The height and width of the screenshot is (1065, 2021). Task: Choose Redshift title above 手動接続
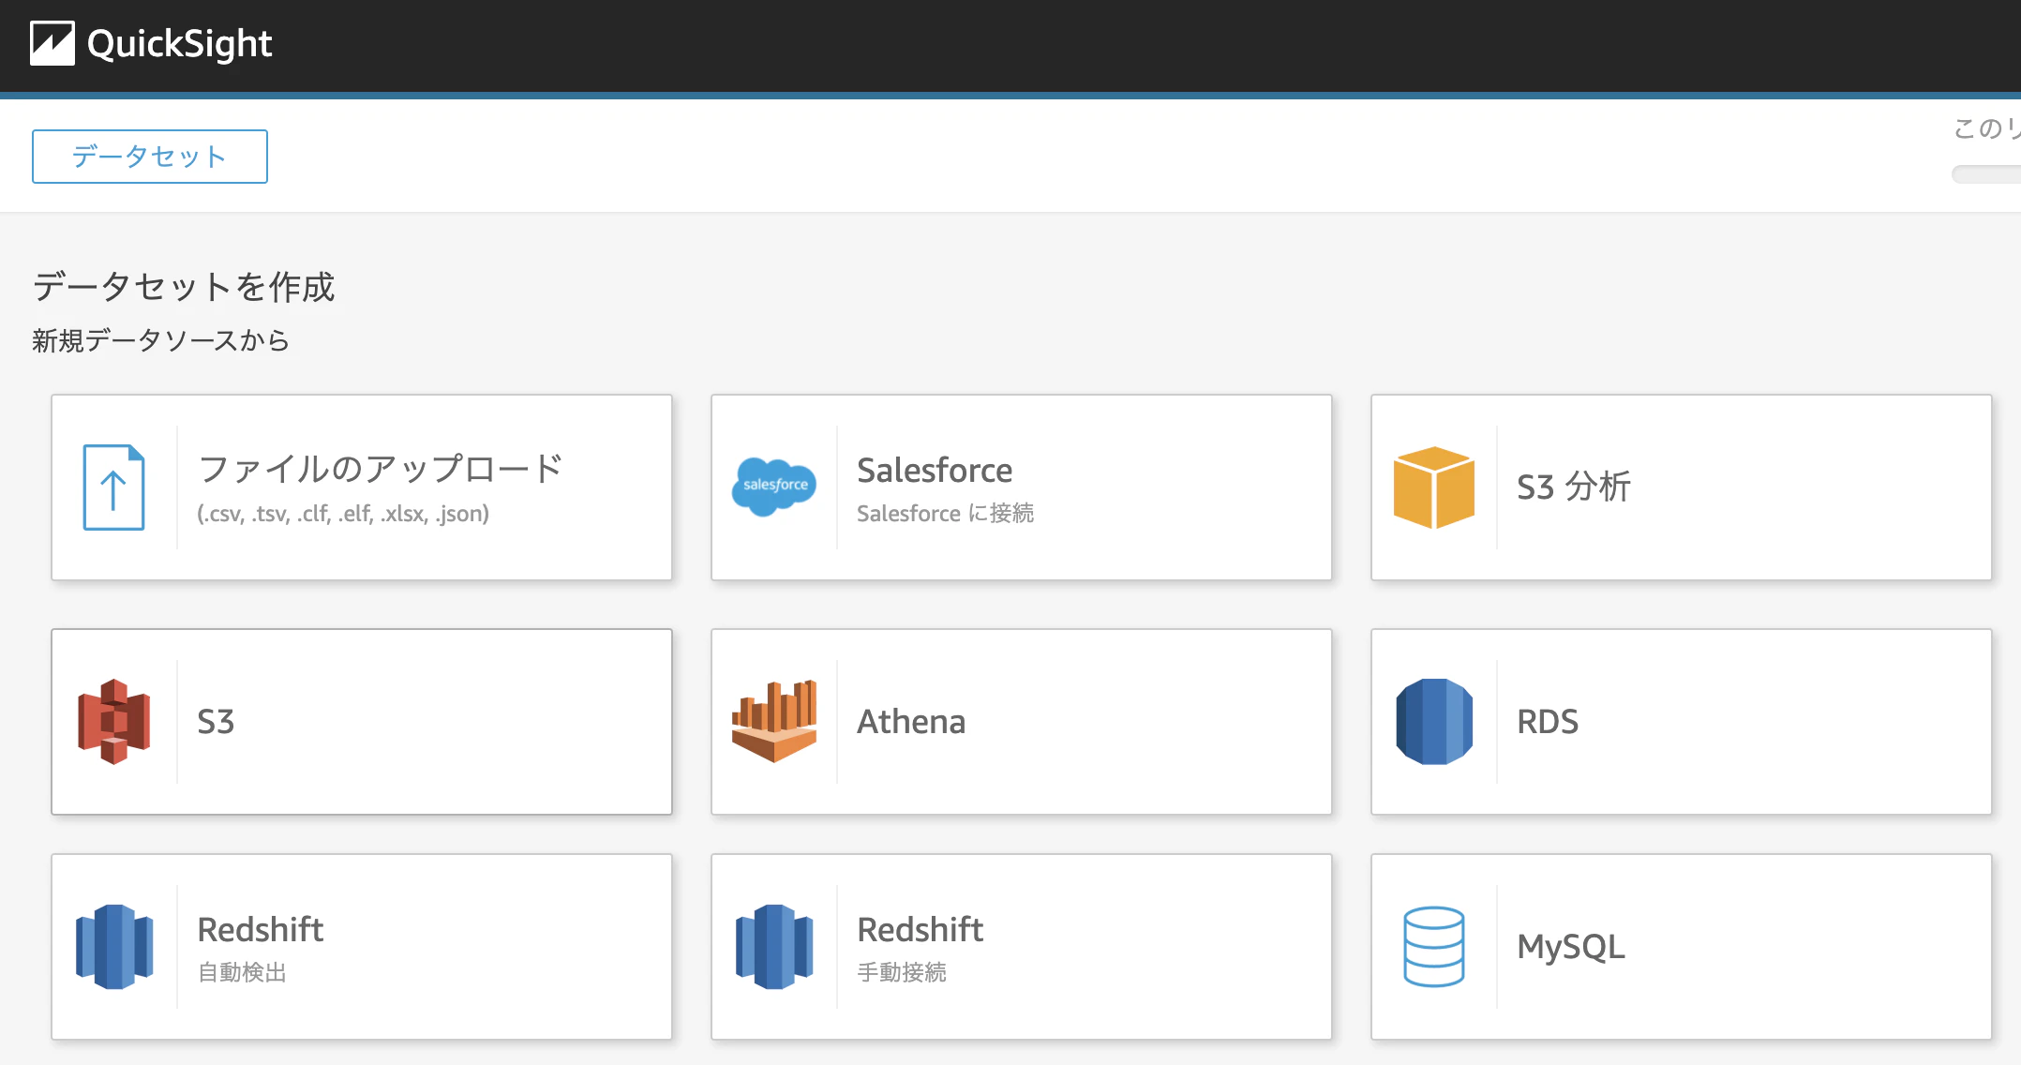[921, 929]
